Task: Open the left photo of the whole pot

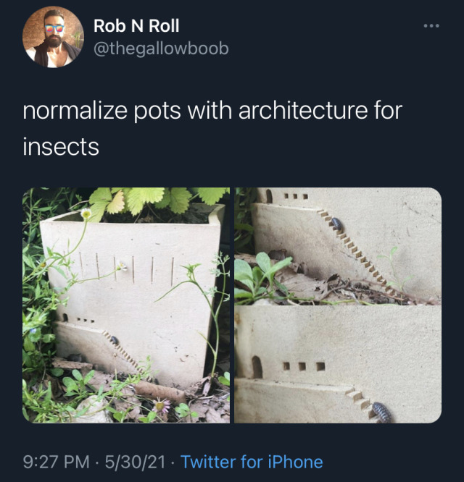Action: tap(126, 305)
